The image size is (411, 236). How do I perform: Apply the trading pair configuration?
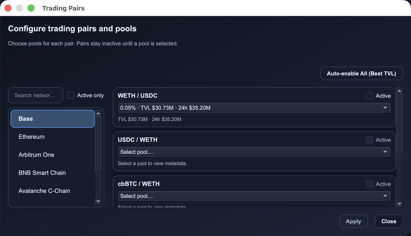pos(353,221)
